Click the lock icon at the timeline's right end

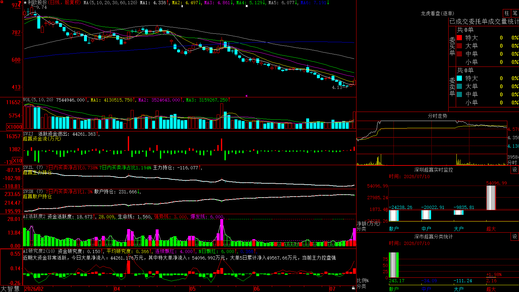pos(353,288)
